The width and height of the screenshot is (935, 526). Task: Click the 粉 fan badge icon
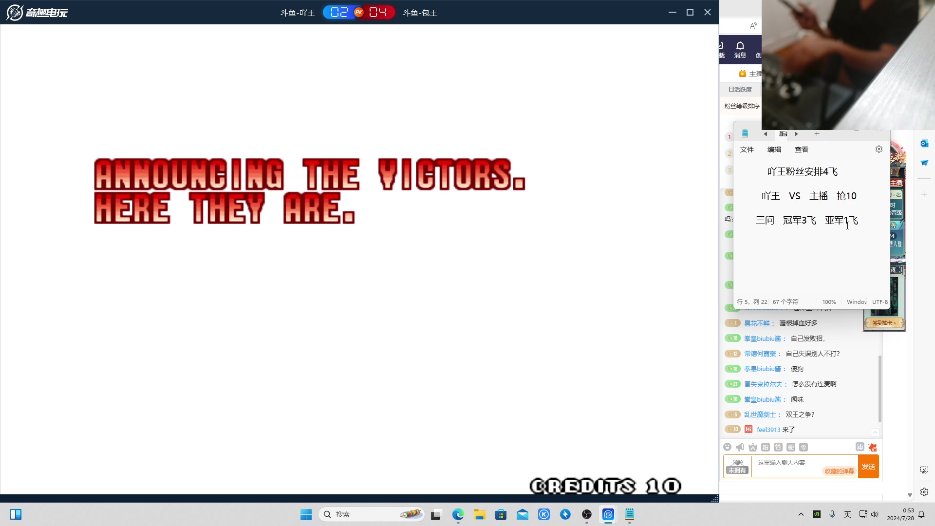click(x=766, y=447)
